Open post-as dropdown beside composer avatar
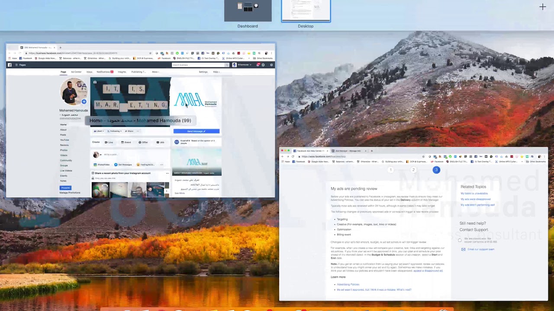The height and width of the screenshot is (311, 554). tap(101, 155)
